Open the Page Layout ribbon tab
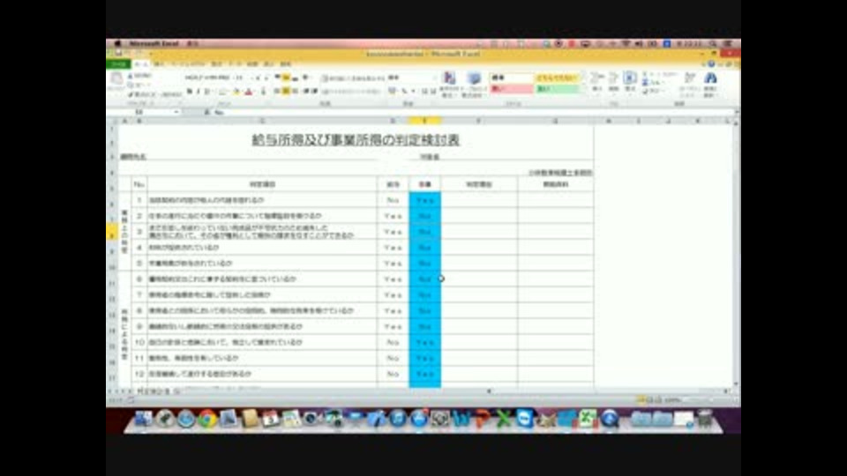This screenshot has width=847, height=476. [x=189, y=64]
